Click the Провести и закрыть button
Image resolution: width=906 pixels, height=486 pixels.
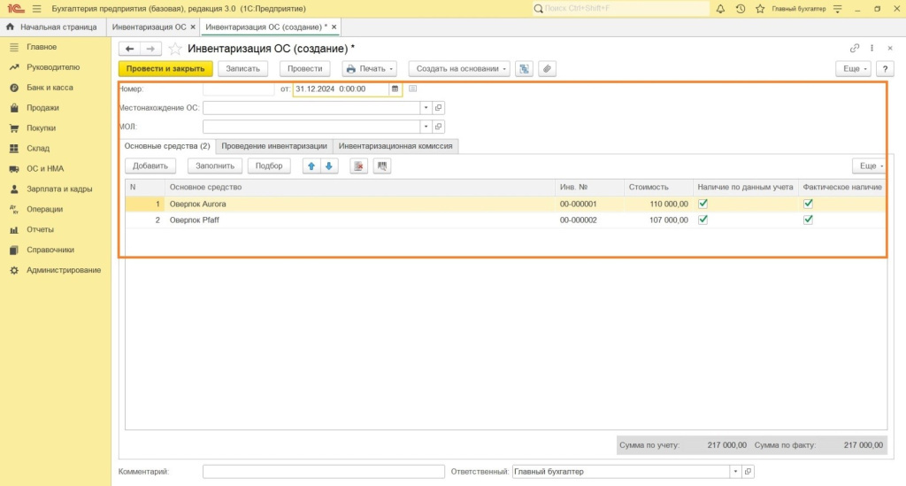(x=165, y=68)
